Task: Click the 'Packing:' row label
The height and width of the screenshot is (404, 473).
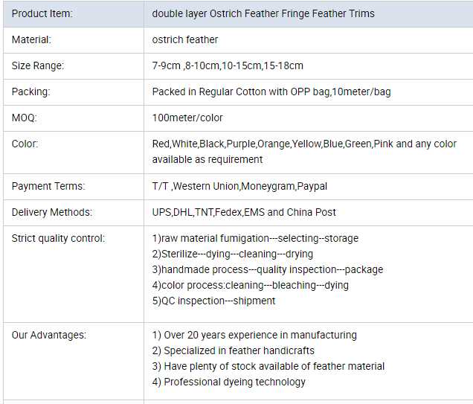Action: 30,92
